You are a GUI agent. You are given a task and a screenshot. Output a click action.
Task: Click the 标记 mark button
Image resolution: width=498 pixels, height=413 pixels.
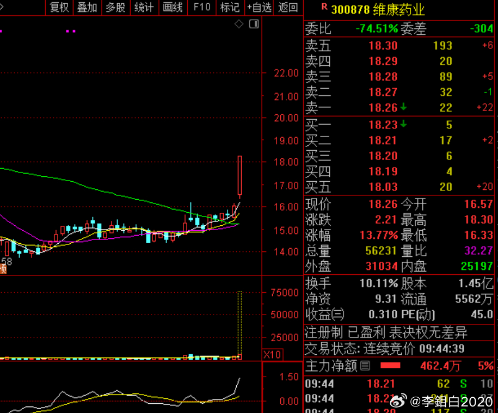click(230, 7)
